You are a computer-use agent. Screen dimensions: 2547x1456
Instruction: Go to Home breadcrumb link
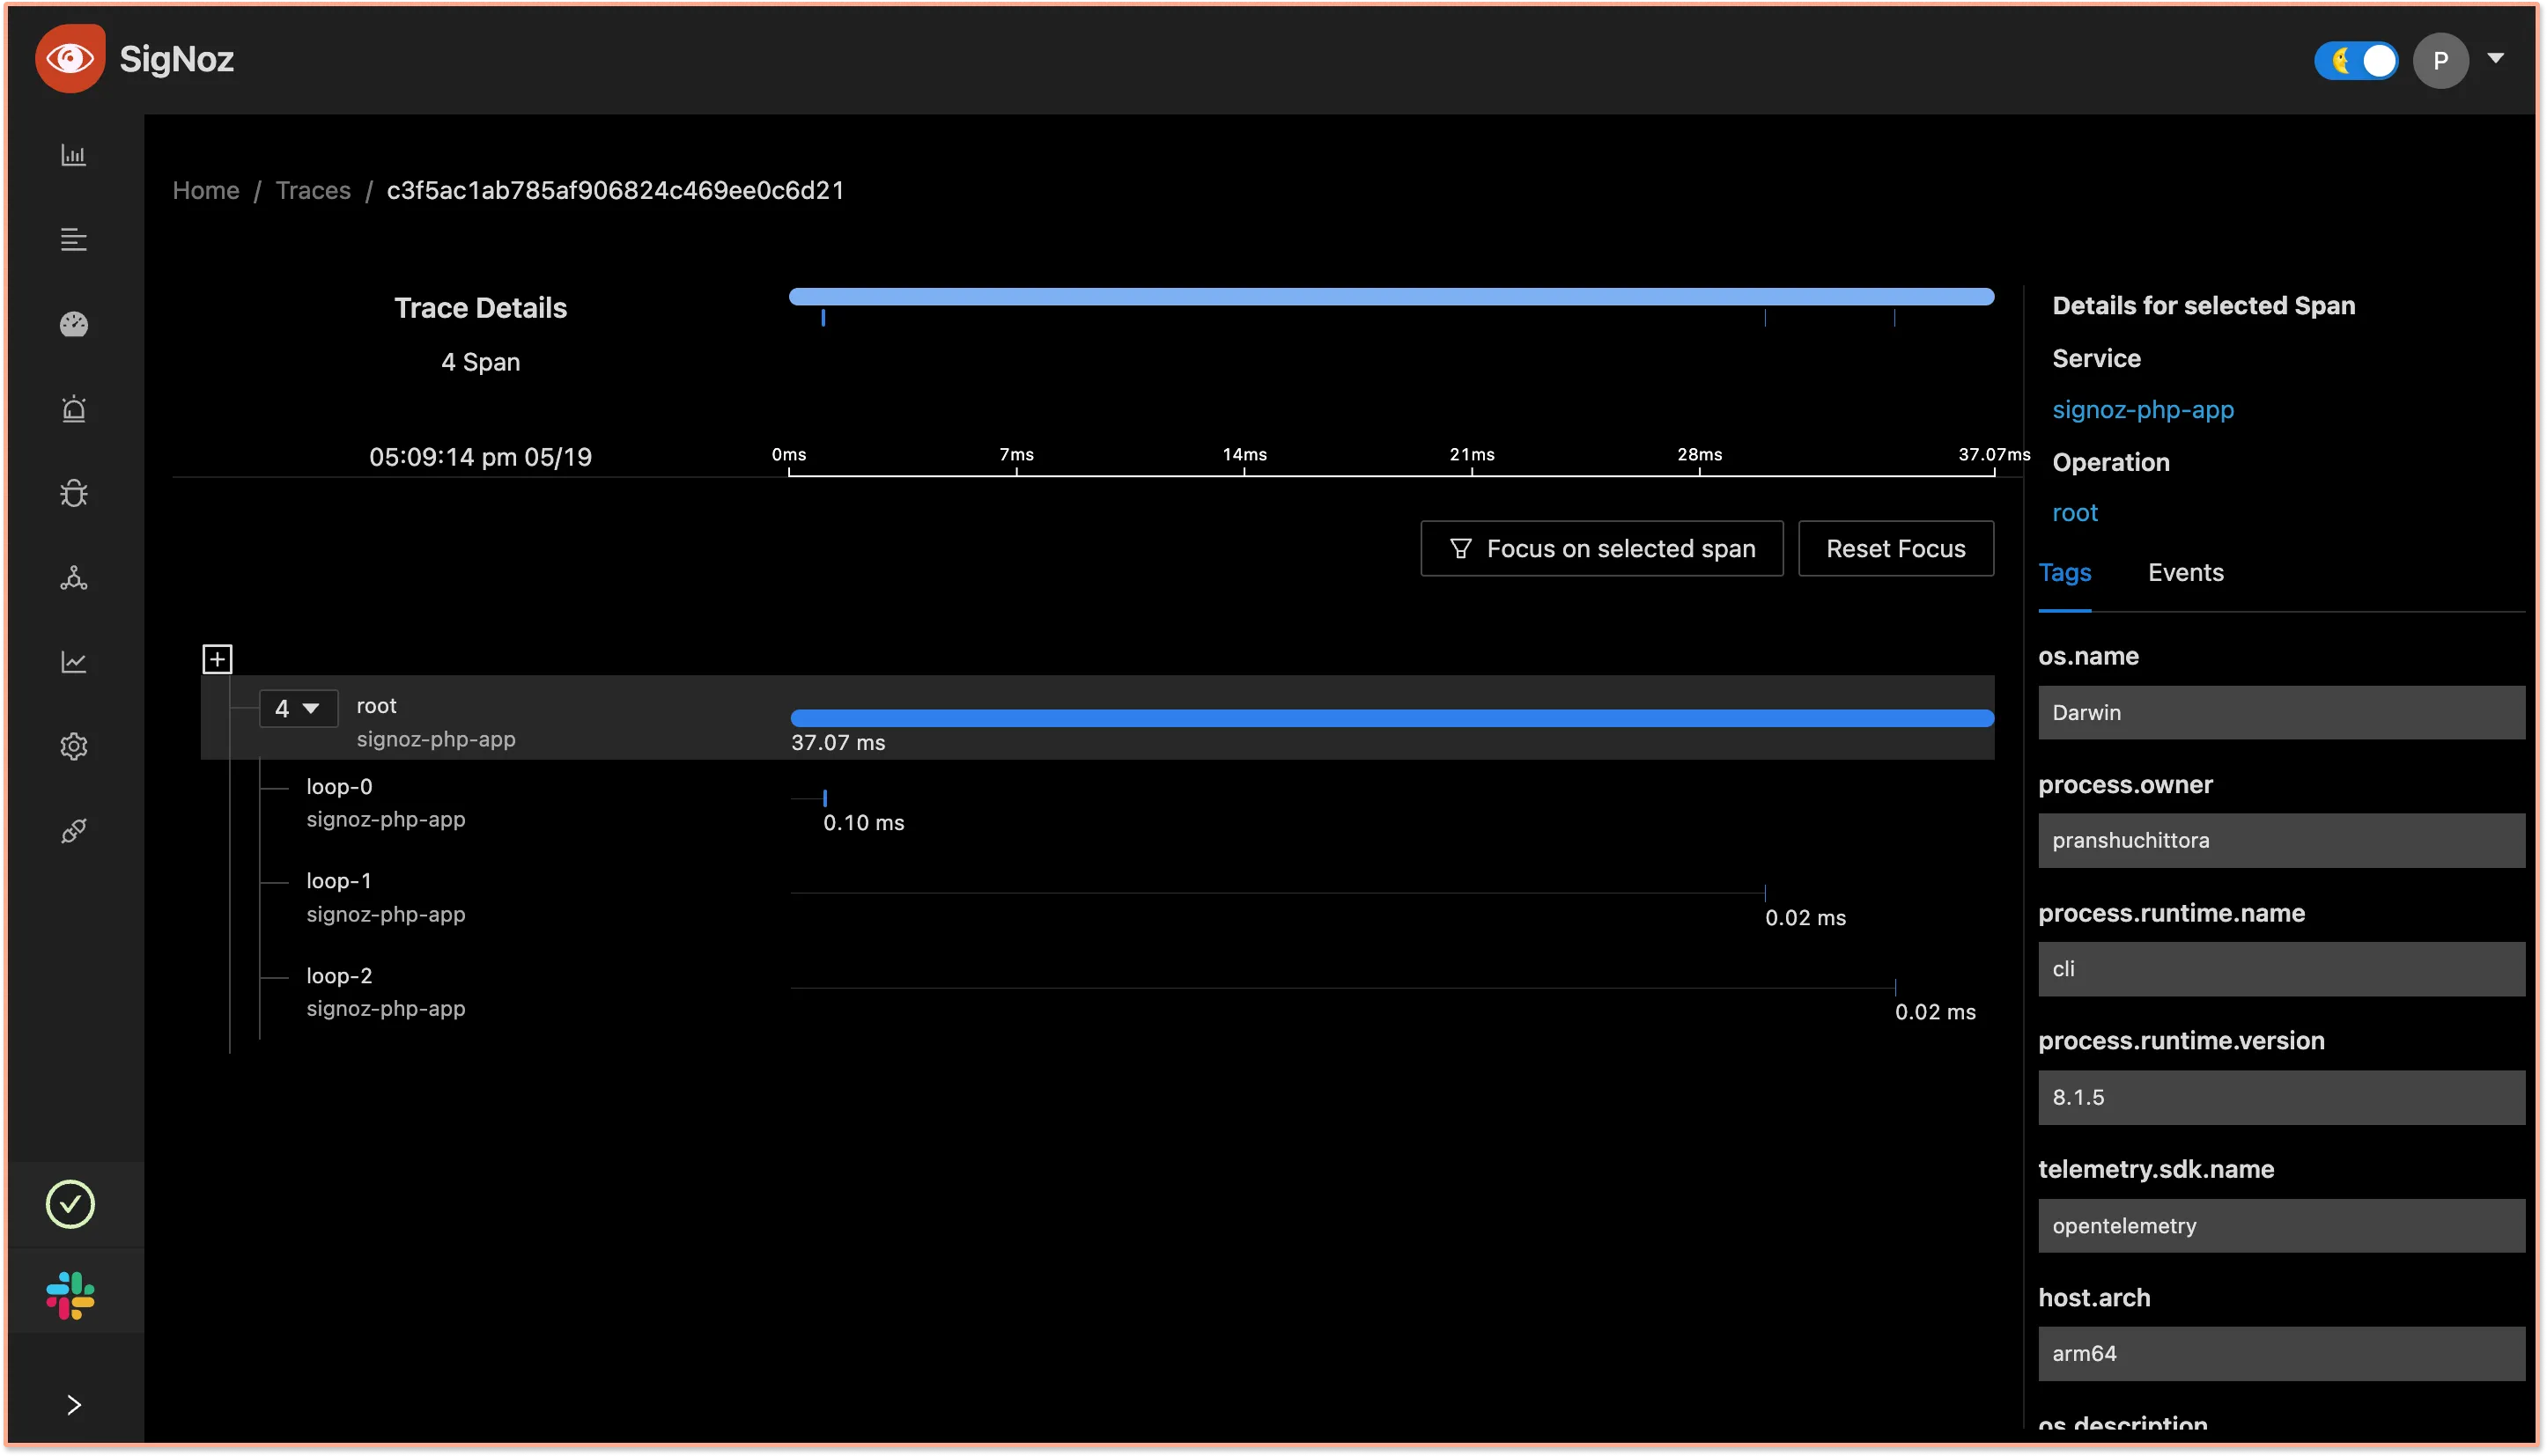point(206,190)
